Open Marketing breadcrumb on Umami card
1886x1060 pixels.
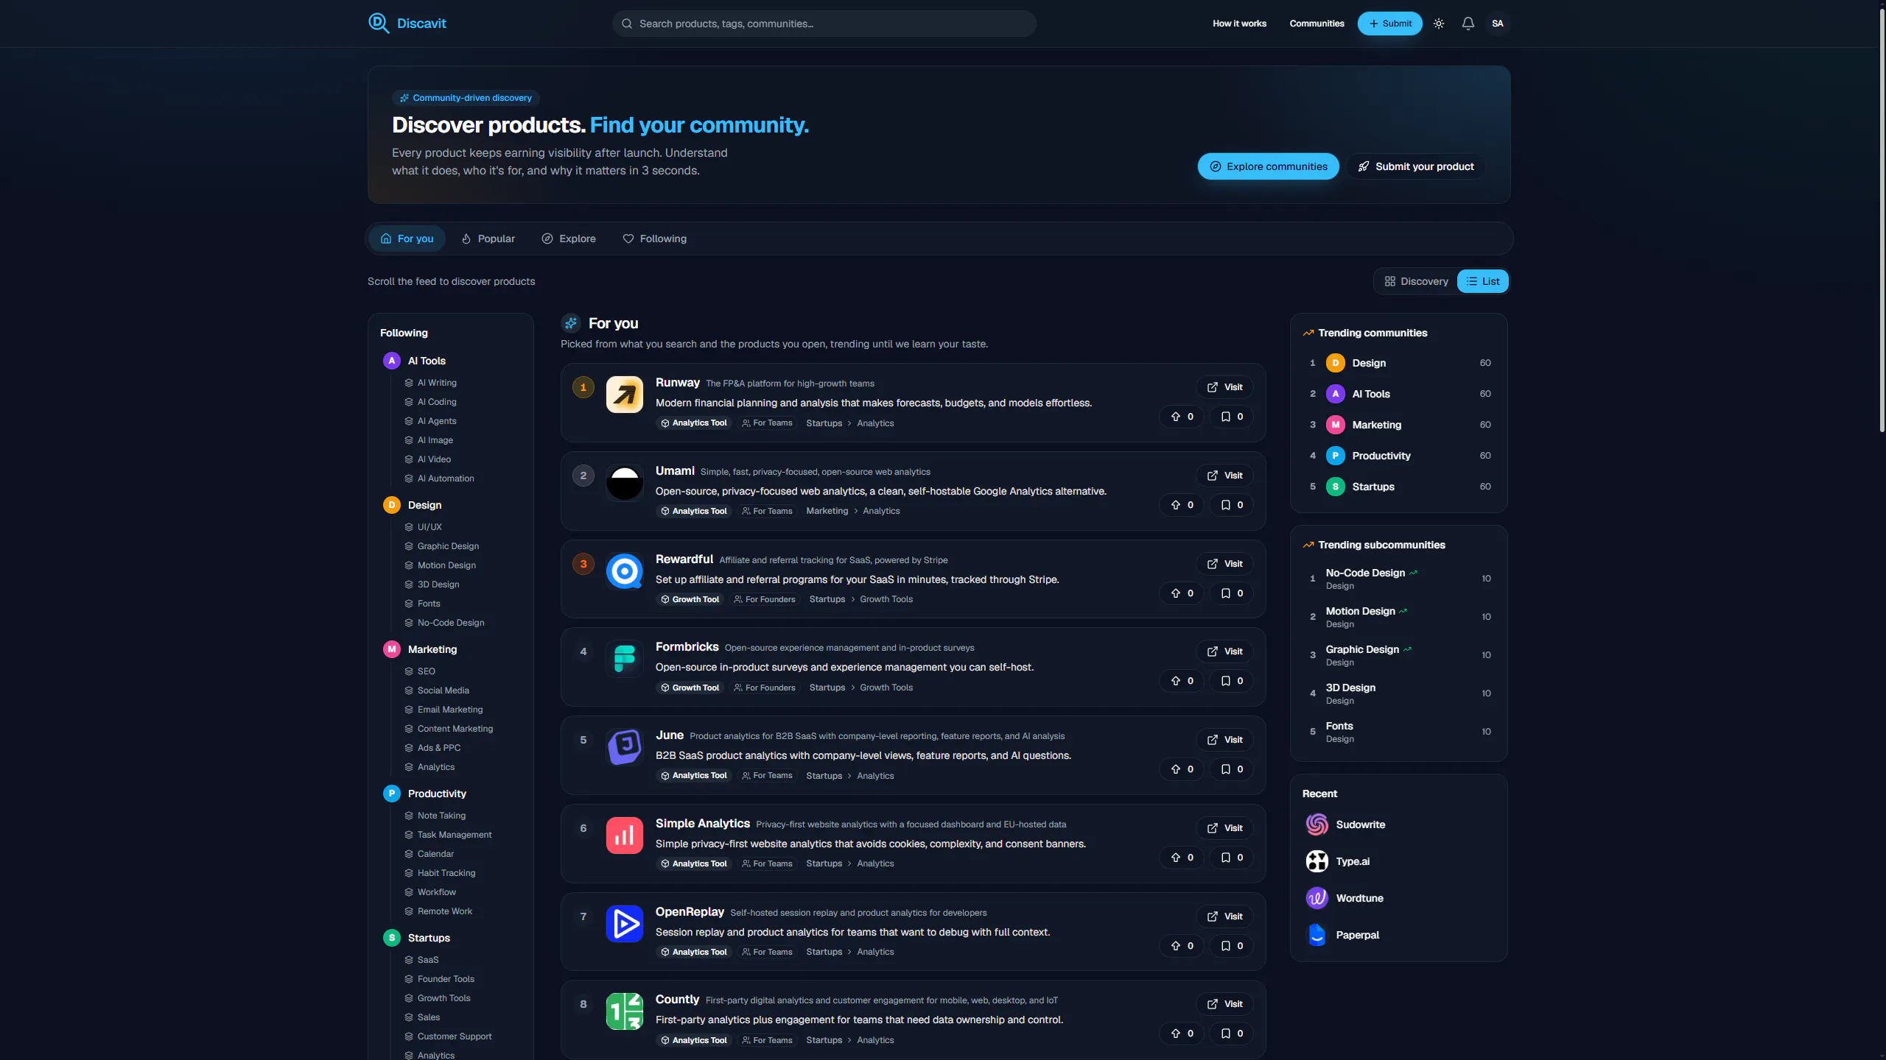coord(827,511)
